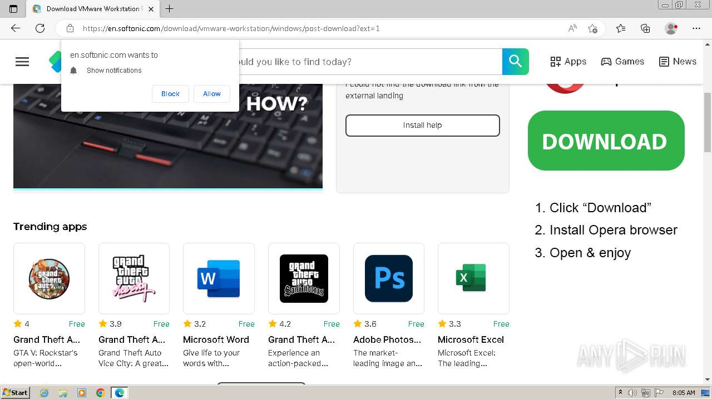Click the page scrollbar down arrow

pyautogui.click(x=708, y=379)
